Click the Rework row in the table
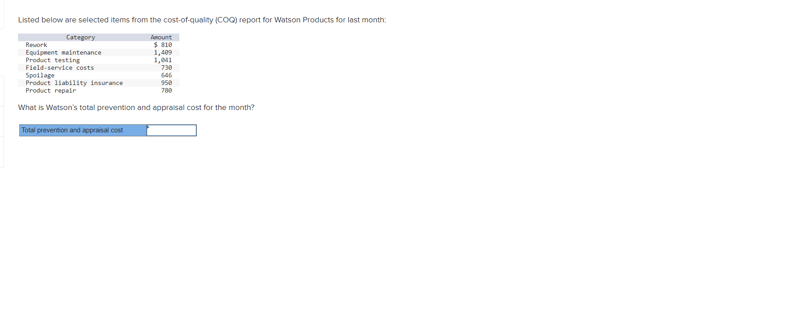799x330 pixels. pyautogui.click(x=36, y=45)
